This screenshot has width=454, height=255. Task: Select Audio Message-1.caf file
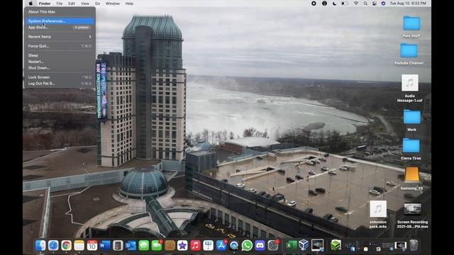coord(410,83)
